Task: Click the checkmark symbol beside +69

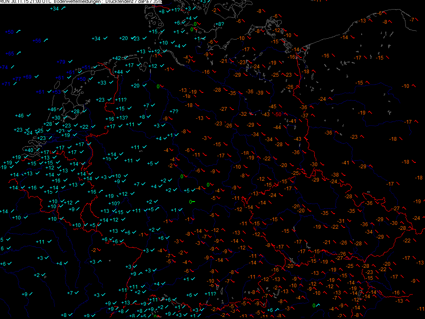Action: click(37, 76)
